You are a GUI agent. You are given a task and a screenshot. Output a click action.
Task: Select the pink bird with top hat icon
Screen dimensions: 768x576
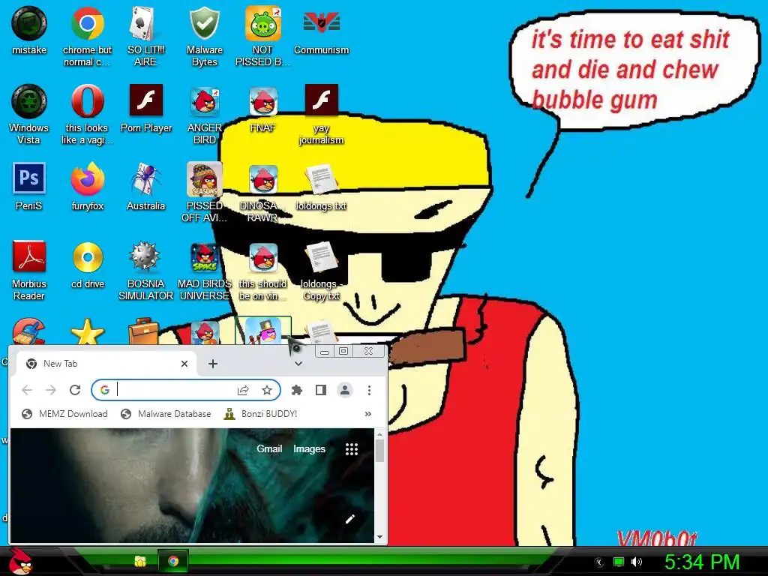coord(263,331)
